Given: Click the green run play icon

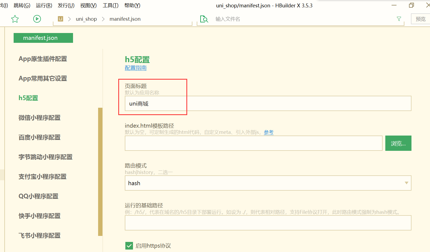Looking at the screenshot, I should 37,19.
